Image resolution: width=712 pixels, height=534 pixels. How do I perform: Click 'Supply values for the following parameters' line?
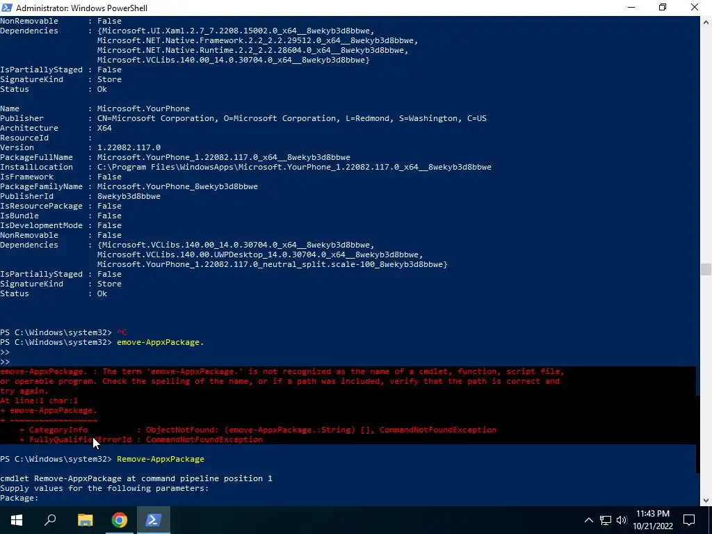click(x=104, y=488)
